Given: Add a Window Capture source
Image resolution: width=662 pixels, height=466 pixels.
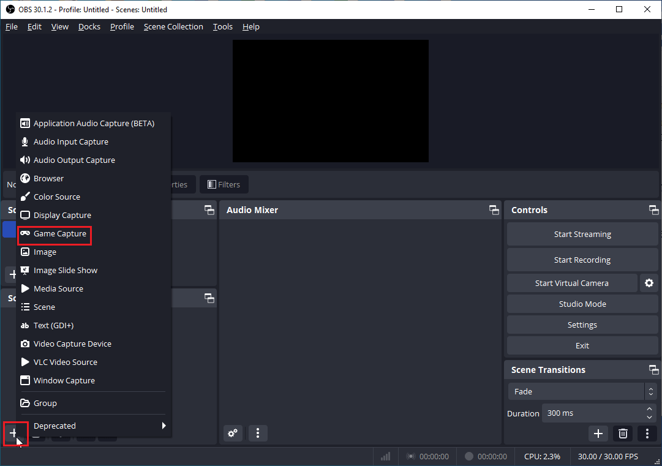Looking at the screenshot, I should tap(64, 380).
